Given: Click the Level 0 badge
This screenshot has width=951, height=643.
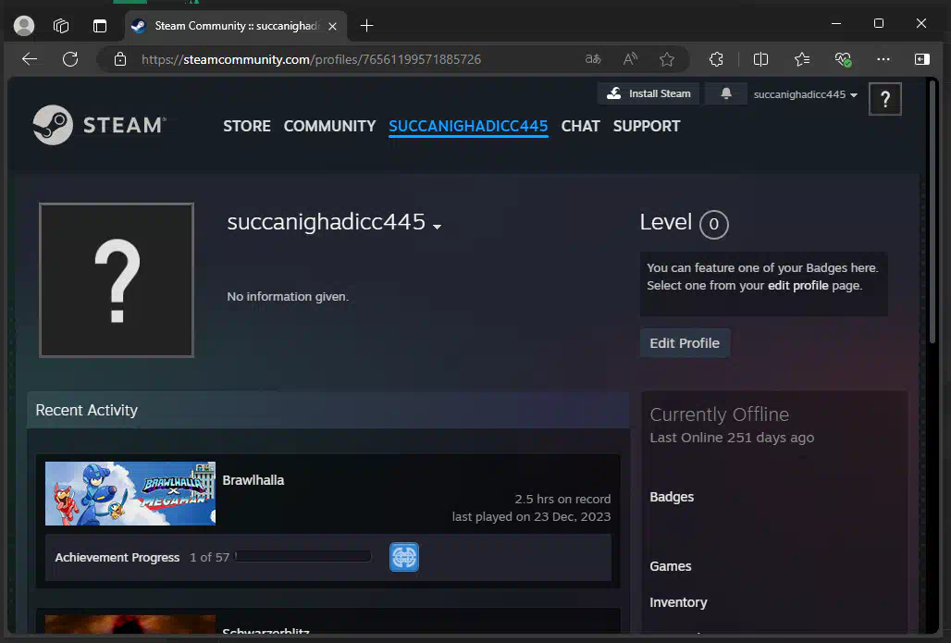Looking at the screenshot, I should click(714, 224).
